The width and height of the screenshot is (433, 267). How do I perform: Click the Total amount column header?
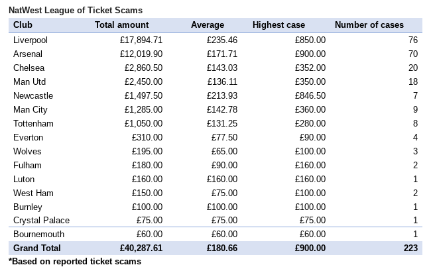(x=122, y=25)
